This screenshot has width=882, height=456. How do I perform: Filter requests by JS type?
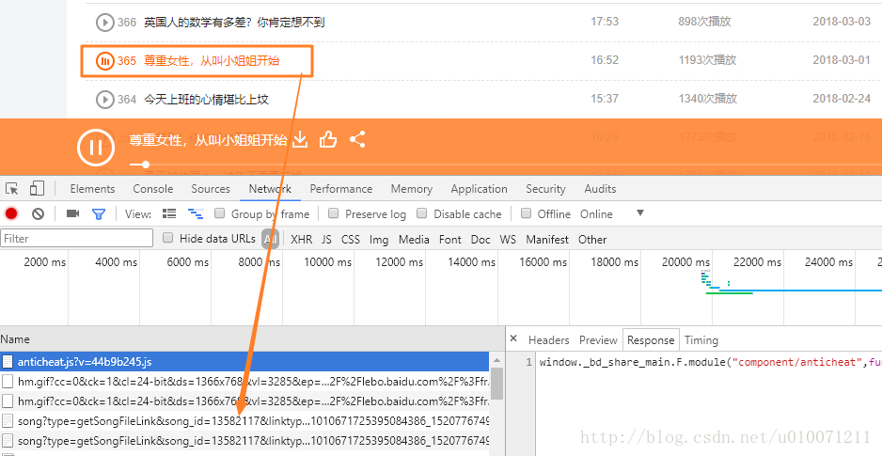click(327, 240)
